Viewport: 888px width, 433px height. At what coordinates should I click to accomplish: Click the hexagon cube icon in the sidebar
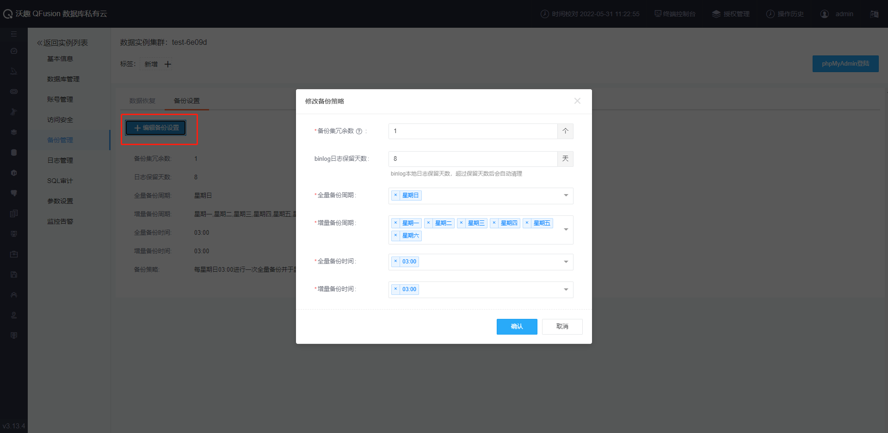pyautogui.click(x=14, y=173)
